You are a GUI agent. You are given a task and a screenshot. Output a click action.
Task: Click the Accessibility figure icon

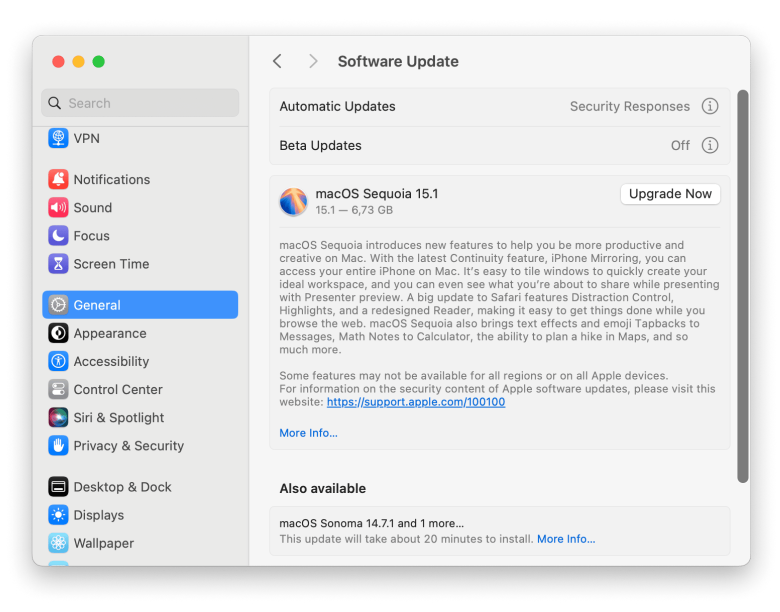tap(58, 361)
